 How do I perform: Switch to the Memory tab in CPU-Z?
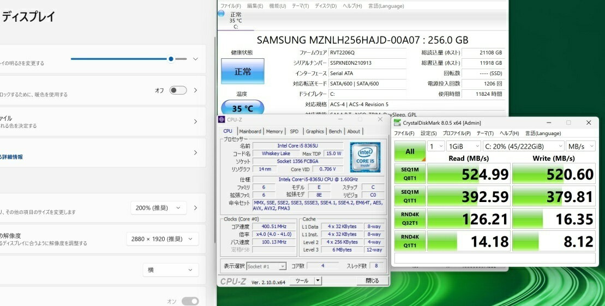274,131
